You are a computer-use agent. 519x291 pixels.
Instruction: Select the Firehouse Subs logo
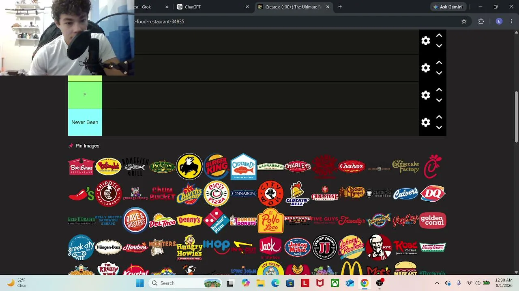coord(298,219)
